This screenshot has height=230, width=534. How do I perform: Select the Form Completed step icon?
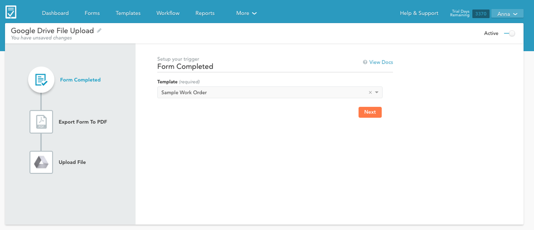point(41,80)
